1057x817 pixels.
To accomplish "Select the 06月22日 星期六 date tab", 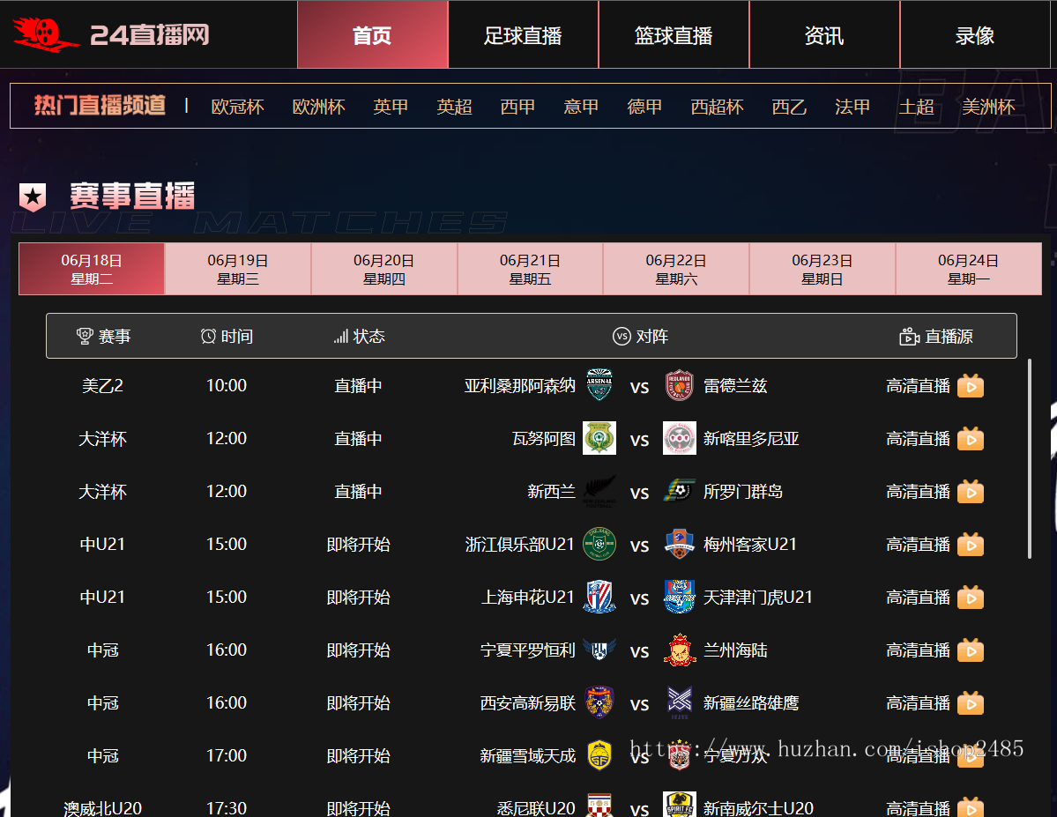I will coord(676,269).
